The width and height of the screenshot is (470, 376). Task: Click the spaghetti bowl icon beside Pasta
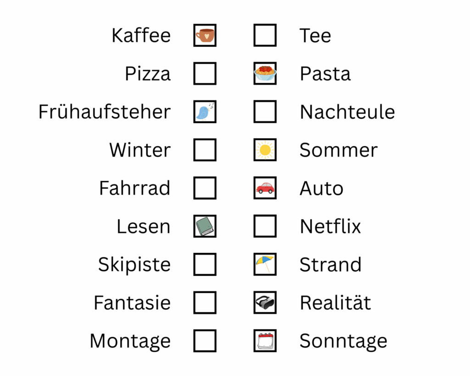[265, 73]
